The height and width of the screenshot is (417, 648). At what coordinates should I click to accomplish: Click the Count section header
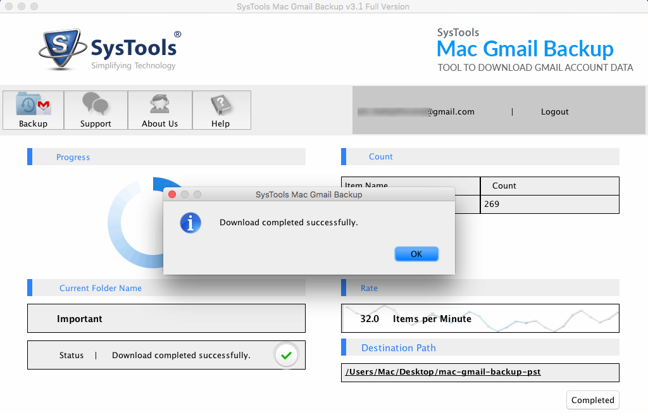(480, 157)
